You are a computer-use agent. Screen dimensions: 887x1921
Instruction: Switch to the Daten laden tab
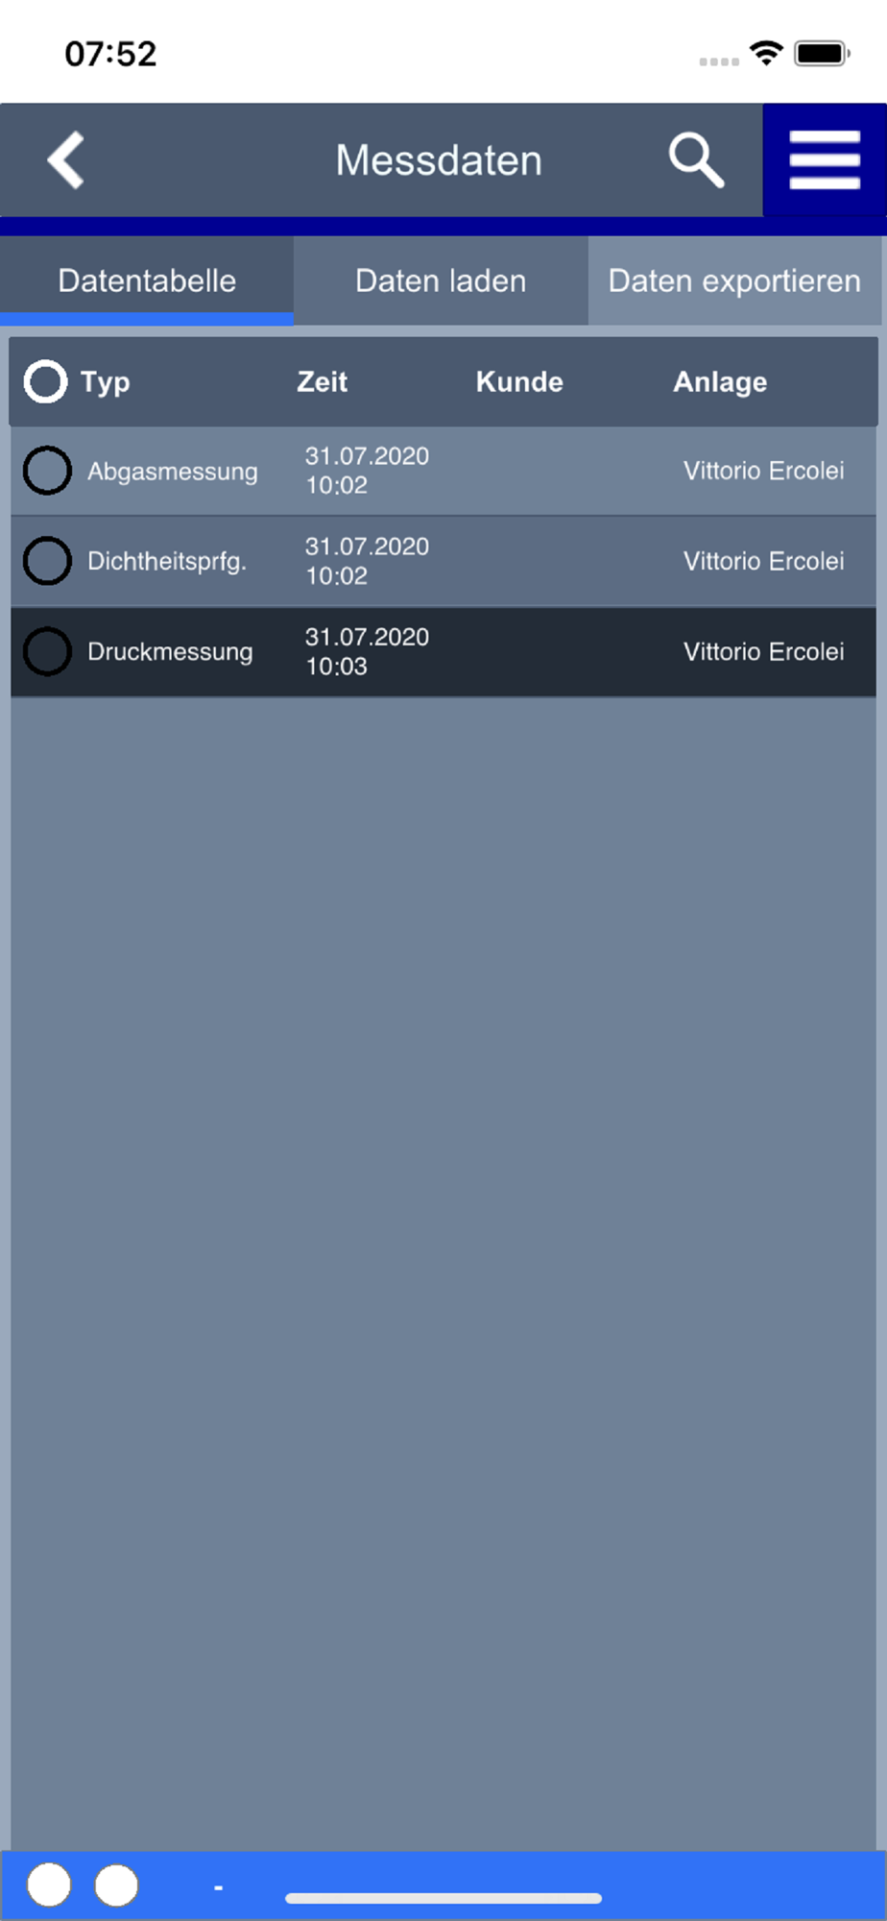(x=441, y=280)
